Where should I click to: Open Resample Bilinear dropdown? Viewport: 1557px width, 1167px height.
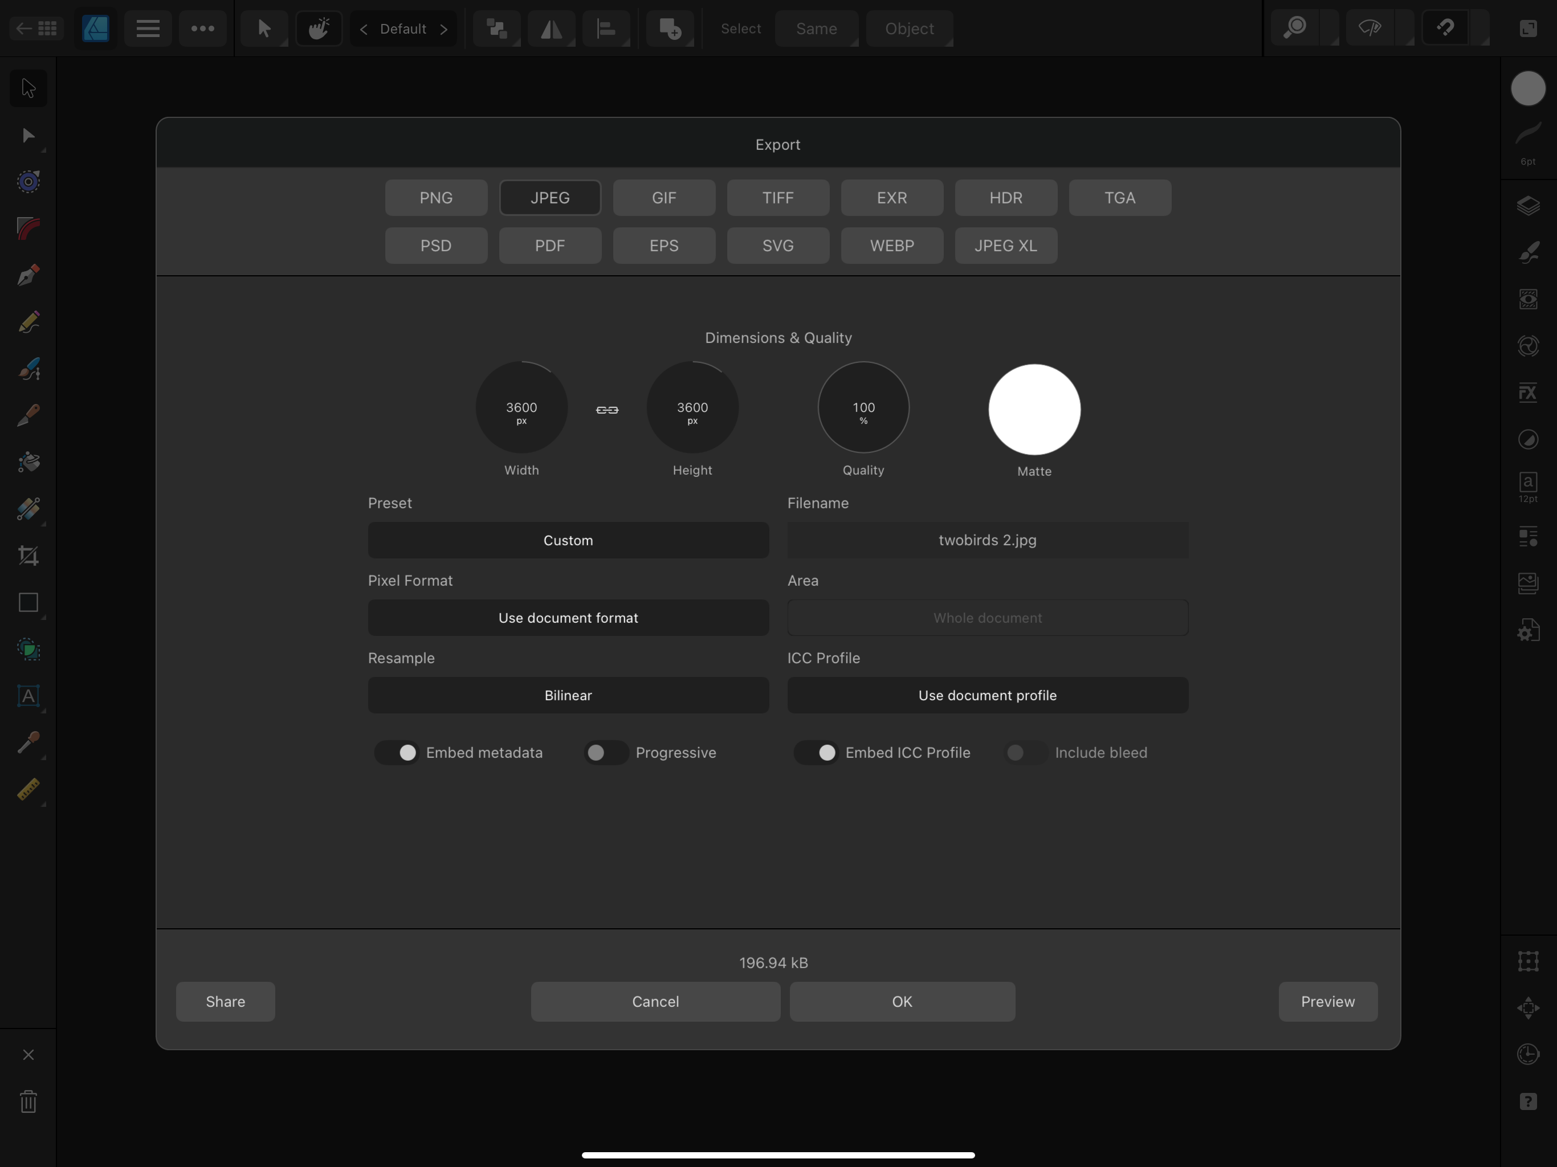pos(568,695)
